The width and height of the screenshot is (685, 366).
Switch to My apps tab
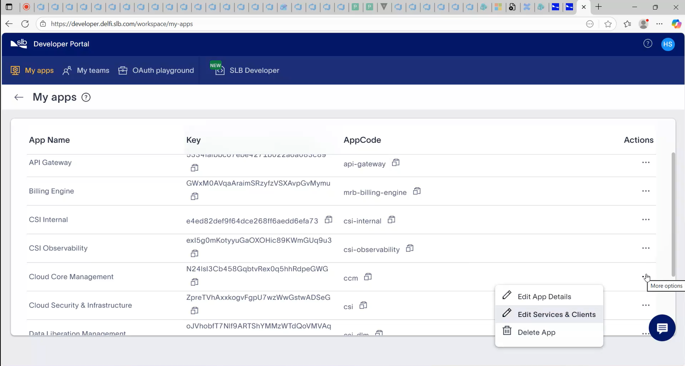(x=32, y=70)
